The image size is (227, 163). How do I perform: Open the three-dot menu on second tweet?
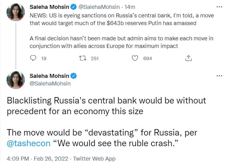[219, 76]
